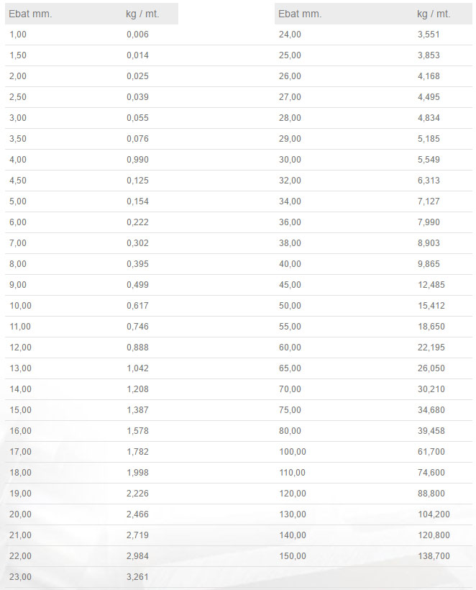Click the left 'kg / mt.' column header

142,14
